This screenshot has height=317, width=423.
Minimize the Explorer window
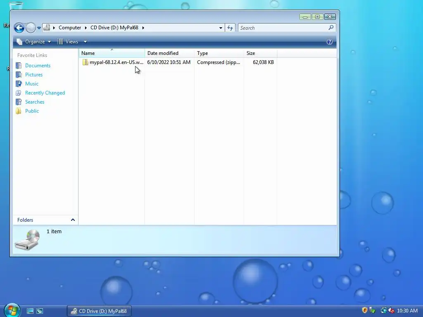coord(305,17)
